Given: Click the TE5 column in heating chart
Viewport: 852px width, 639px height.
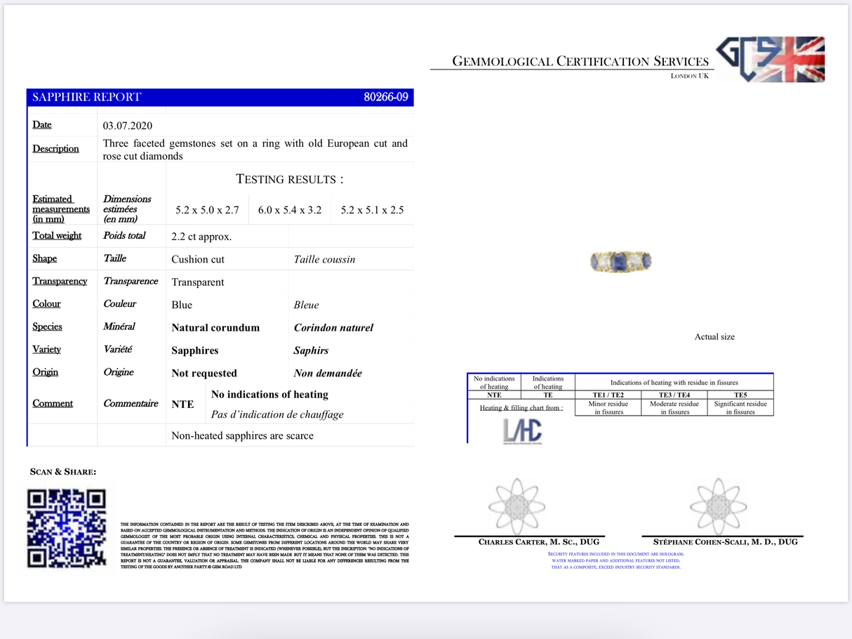Looking at the screenshot, I should click(x=740, y=395).
